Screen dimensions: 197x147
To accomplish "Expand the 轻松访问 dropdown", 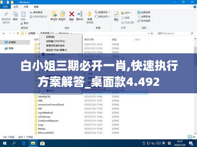I will (x=109, y=16).
